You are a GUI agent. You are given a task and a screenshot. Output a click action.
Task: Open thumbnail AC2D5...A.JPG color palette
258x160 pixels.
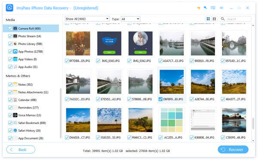coord(172,120)
